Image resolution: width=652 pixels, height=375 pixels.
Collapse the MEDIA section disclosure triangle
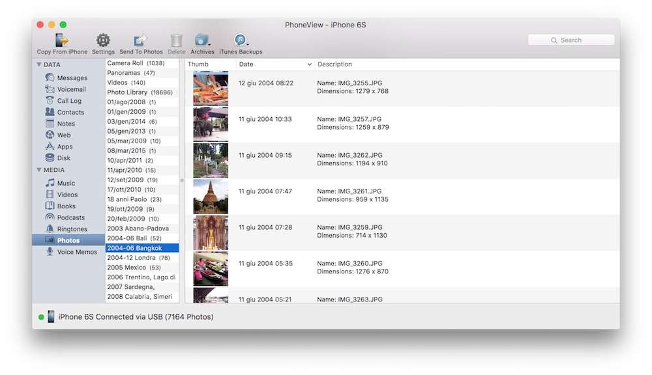(x=39, y=170)
